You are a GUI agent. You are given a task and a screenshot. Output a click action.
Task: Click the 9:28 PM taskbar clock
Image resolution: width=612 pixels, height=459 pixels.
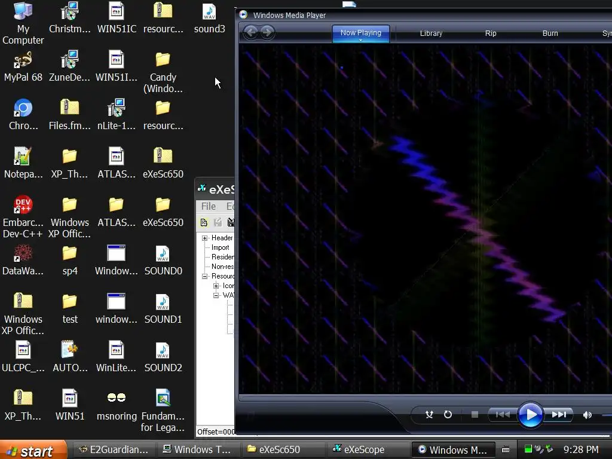click(581, 449)
